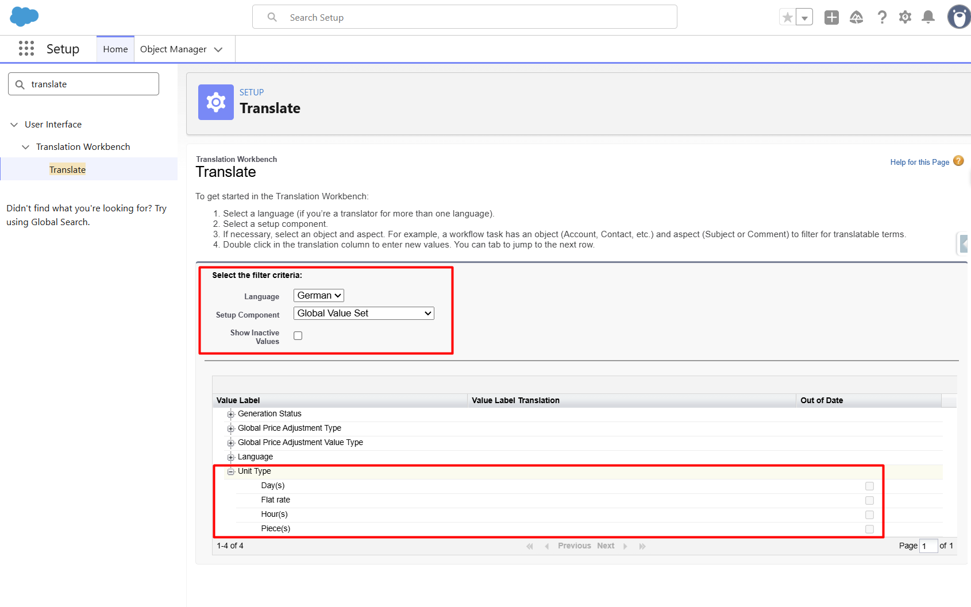Click the last page arrow in pagination
Image resolution: width=971 pixels, height=607 pixels.
(642, 546)
